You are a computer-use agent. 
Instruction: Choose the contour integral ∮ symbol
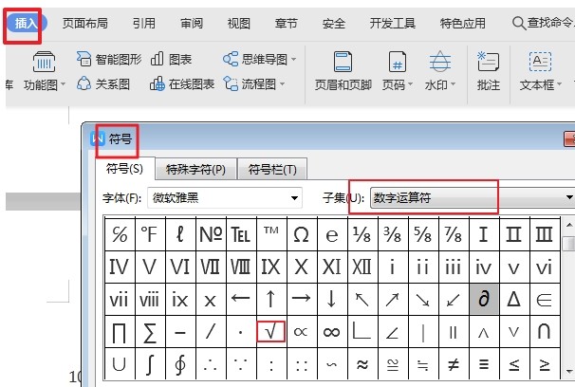pyautogui.click(x=180, y=363)
